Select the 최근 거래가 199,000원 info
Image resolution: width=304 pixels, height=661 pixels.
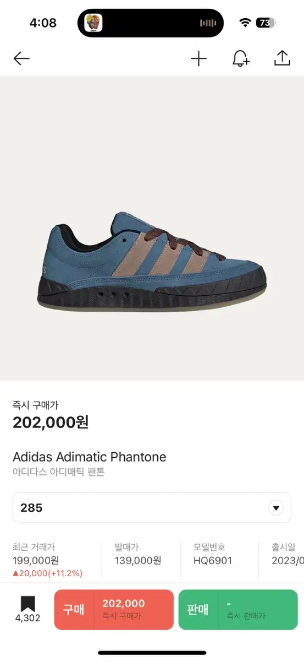48,560
